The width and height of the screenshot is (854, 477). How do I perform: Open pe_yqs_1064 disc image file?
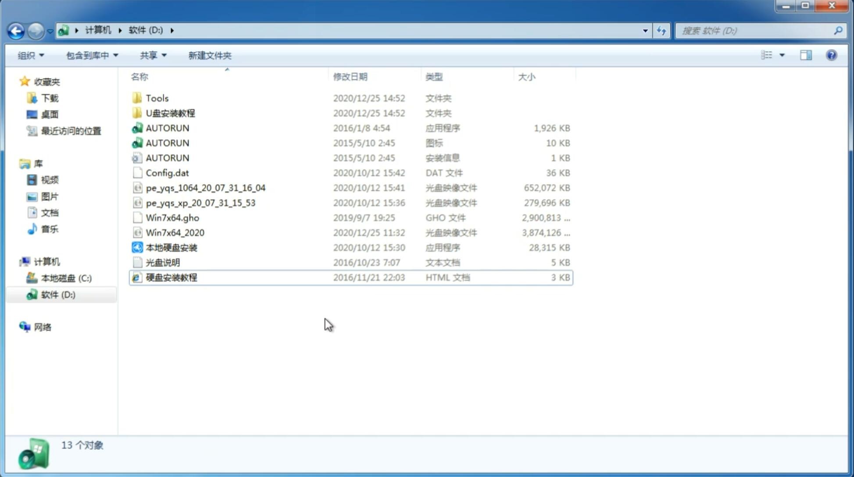pyautogui.click(x=206, y=188)
